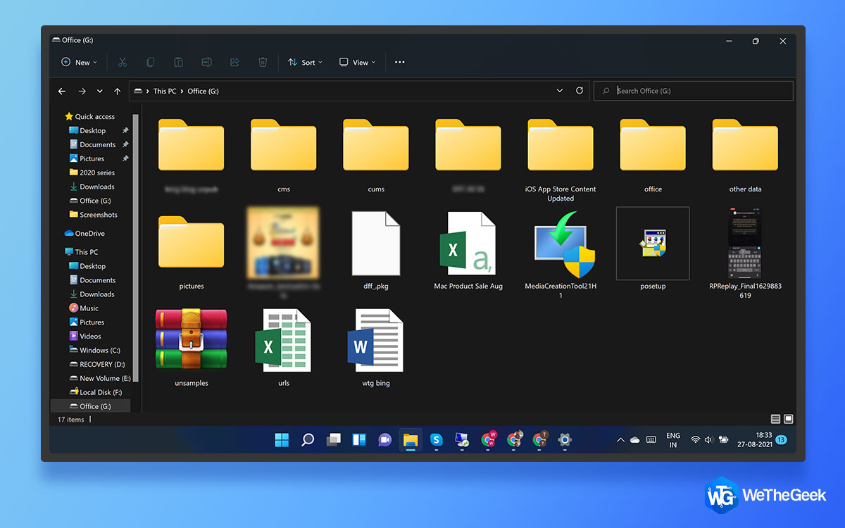Click the Share icon in toolbar
Screen dimensions: 845x528
(x=234, y=62)
